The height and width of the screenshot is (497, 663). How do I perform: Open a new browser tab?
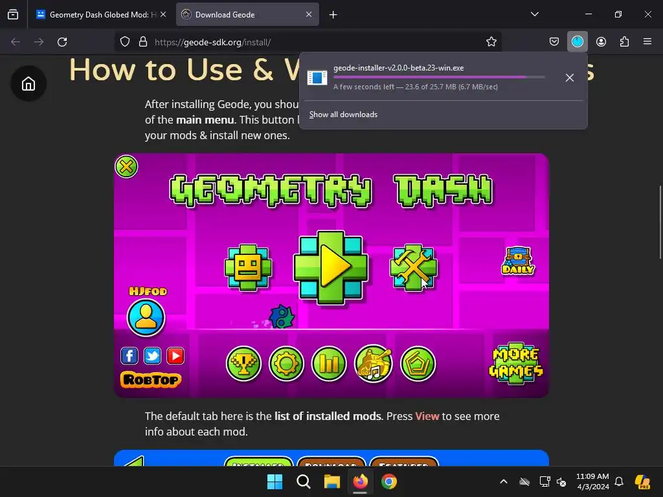pyautogui.click(x=333, y=15)
